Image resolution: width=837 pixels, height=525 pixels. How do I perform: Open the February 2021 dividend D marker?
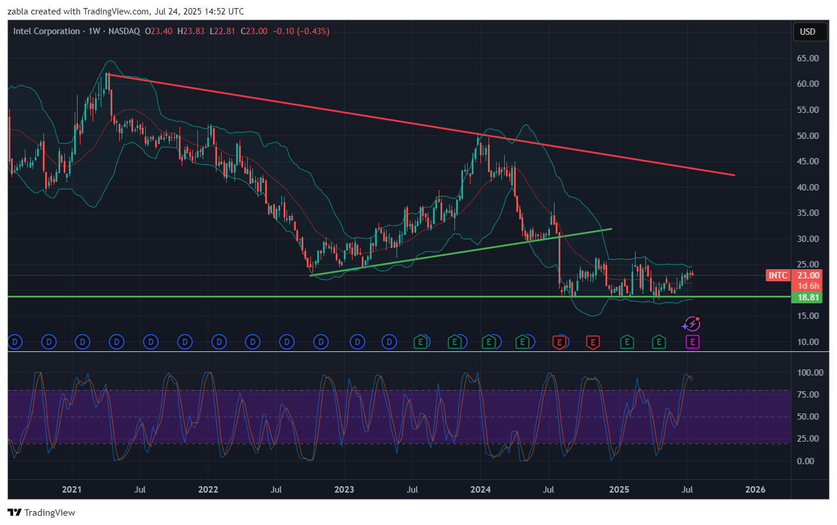(x=83, y=342)
